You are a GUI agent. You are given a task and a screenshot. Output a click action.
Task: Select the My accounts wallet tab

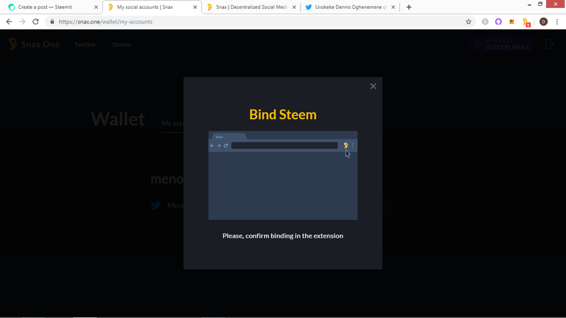172,124
